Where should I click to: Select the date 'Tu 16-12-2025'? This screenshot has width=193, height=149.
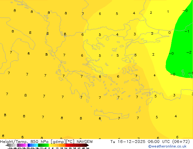(x=128, y=142)
